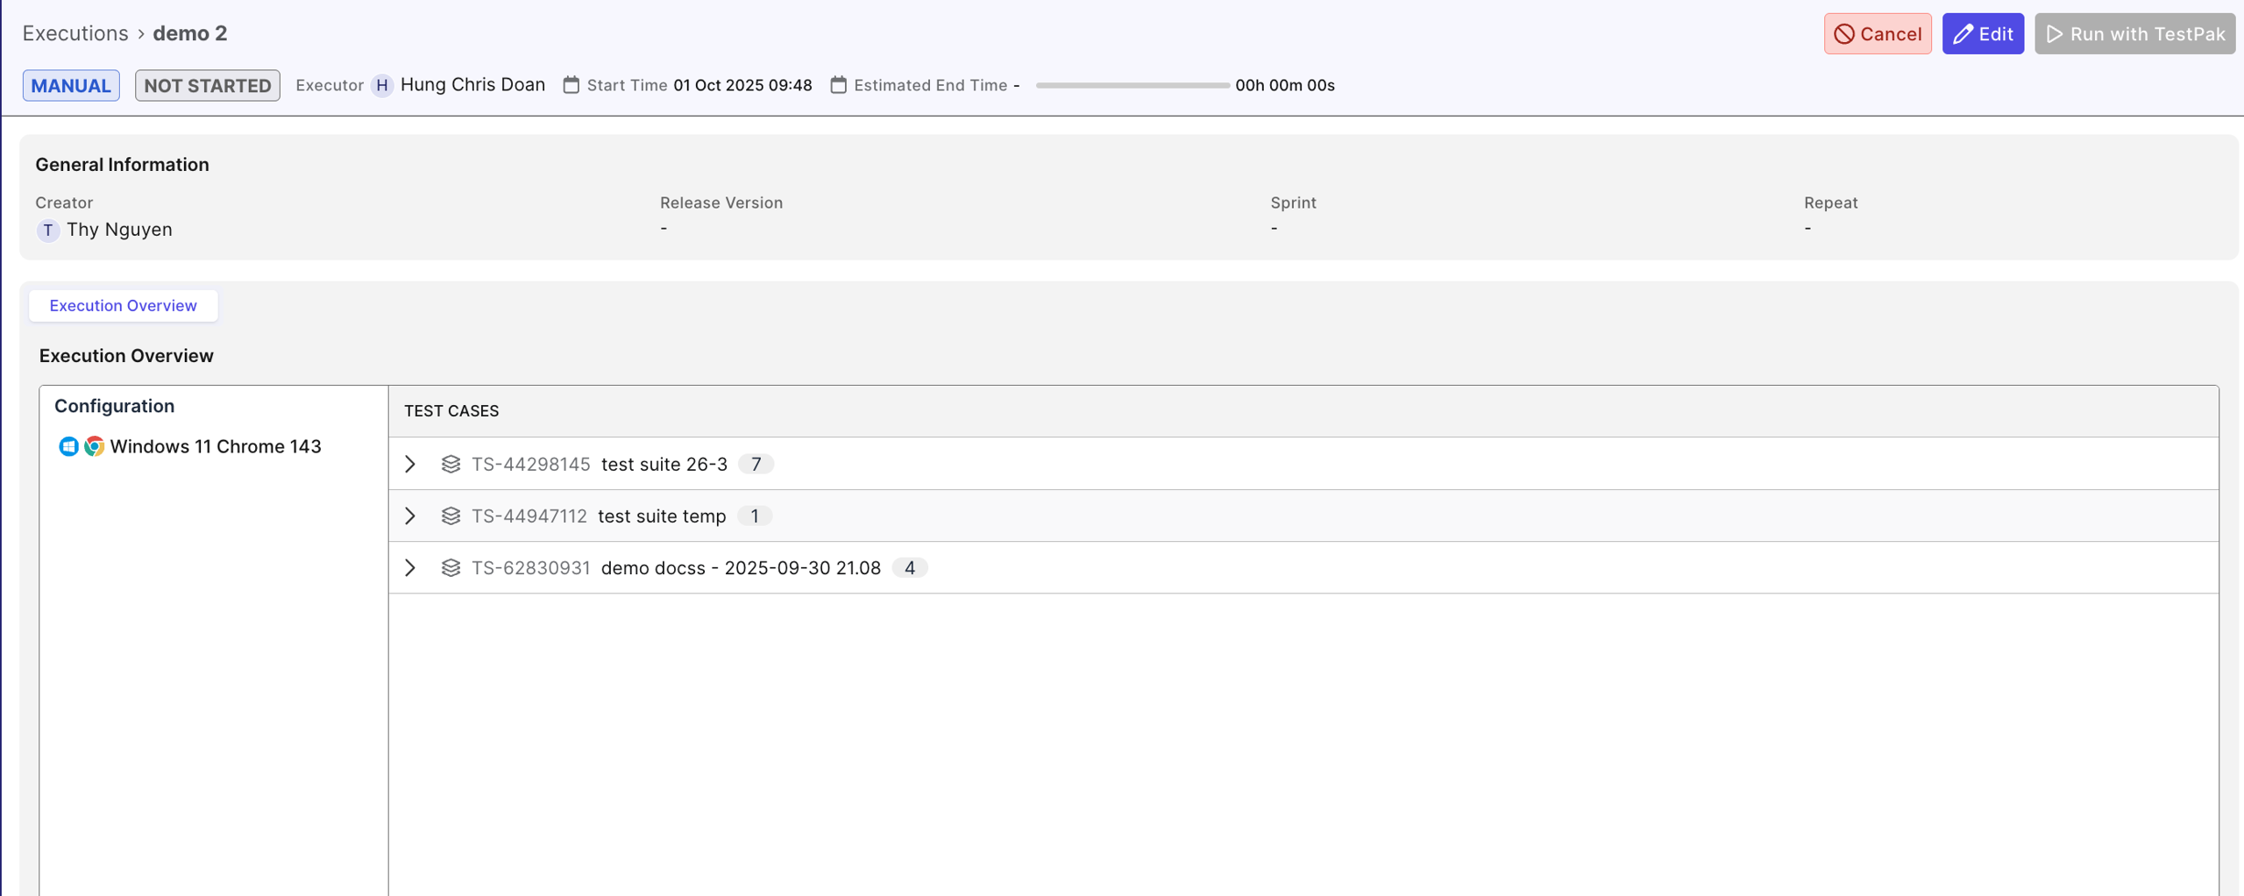Click the suite stack icon for TS-44947112
Viewport: 2244px width, 896px height.
coord(451,516)
